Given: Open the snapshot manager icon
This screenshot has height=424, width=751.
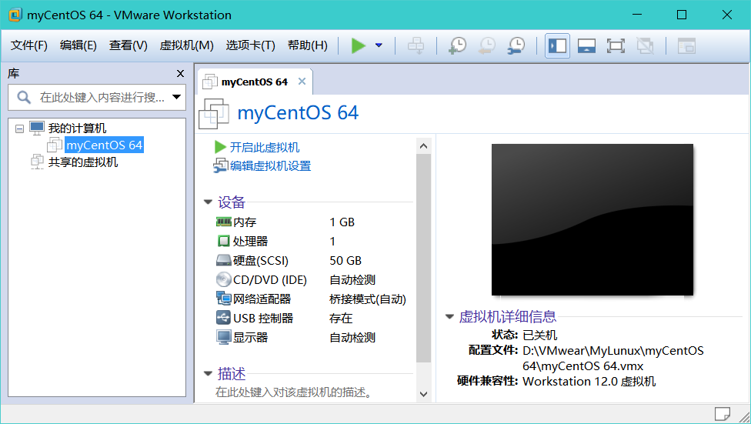Looking at the screenshot, I should point(516,45).
